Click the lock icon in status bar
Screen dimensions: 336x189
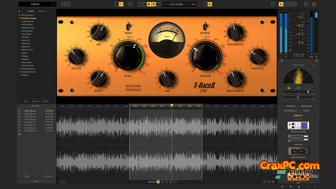point(299,186)
